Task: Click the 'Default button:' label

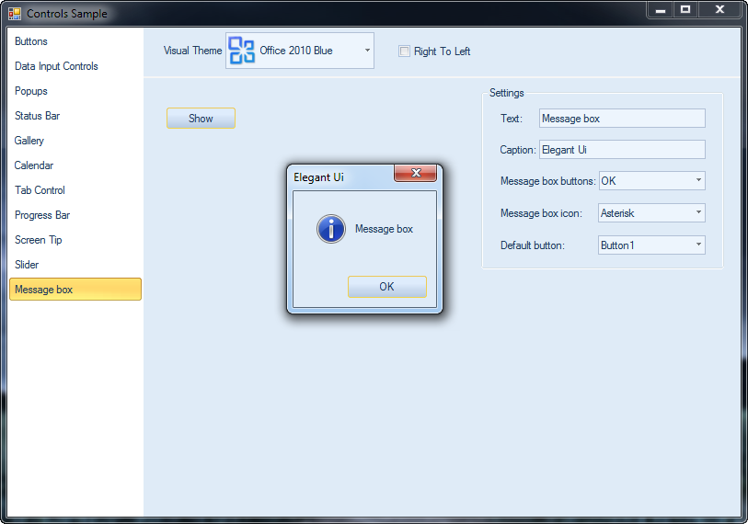Action: point(533,245)
